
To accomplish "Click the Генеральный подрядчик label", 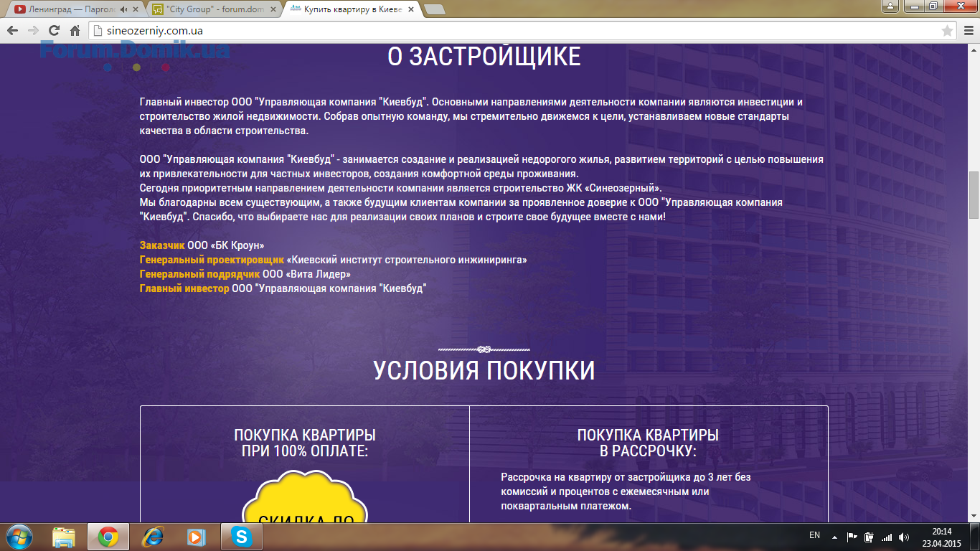I will [199, 274].
